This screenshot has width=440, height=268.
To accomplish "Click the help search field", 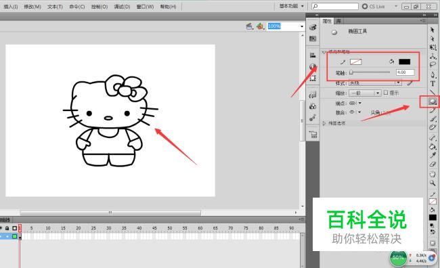I will pos(335,6).
